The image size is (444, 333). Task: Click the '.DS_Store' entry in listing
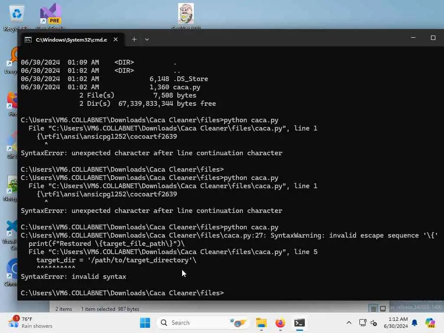[x=191, y=79]
